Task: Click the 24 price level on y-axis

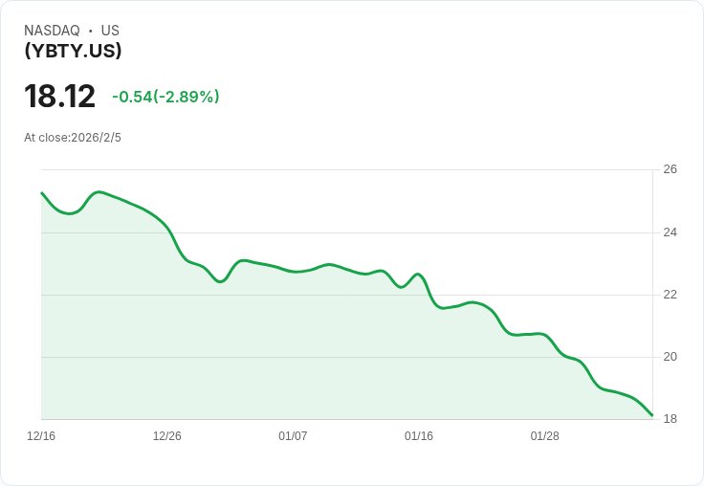Action: 670,232
